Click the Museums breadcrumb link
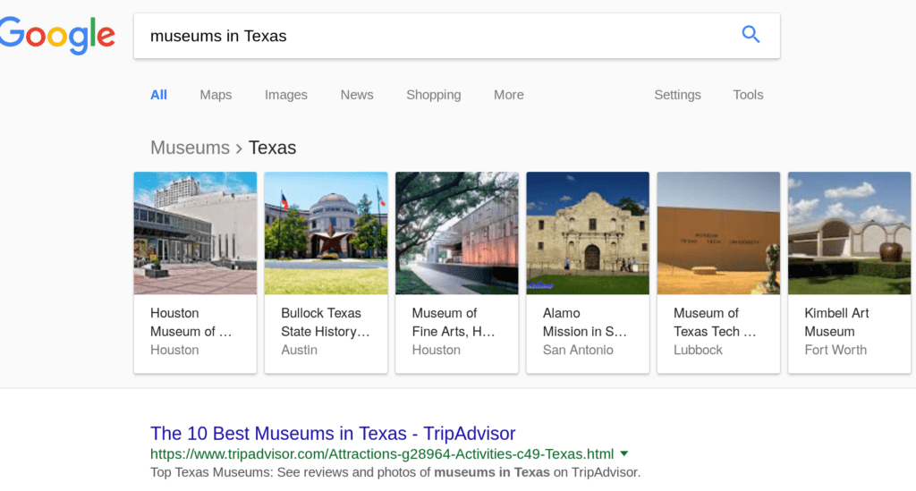Viewport: 916px width, 491px height. [x=190, y=148]
